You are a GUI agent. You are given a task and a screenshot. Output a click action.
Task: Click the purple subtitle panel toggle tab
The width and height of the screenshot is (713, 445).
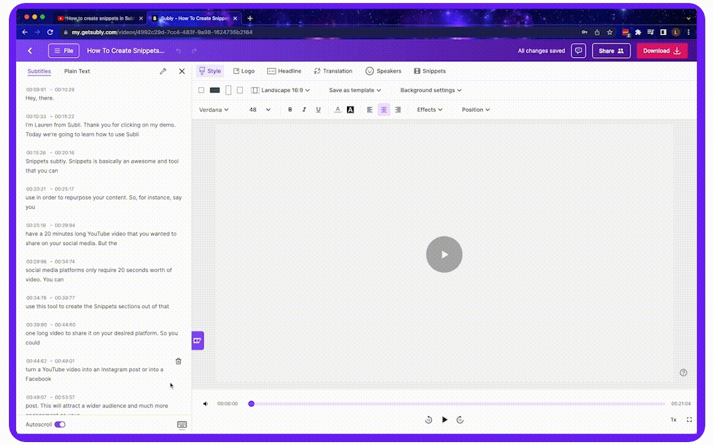point(197,340)
